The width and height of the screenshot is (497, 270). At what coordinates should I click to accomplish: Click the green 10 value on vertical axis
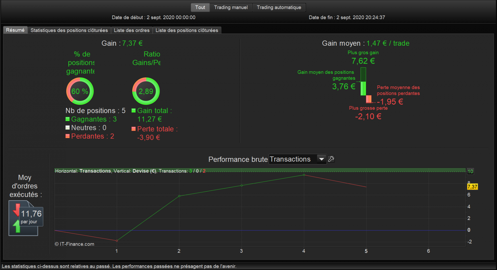tap(470, 171)
